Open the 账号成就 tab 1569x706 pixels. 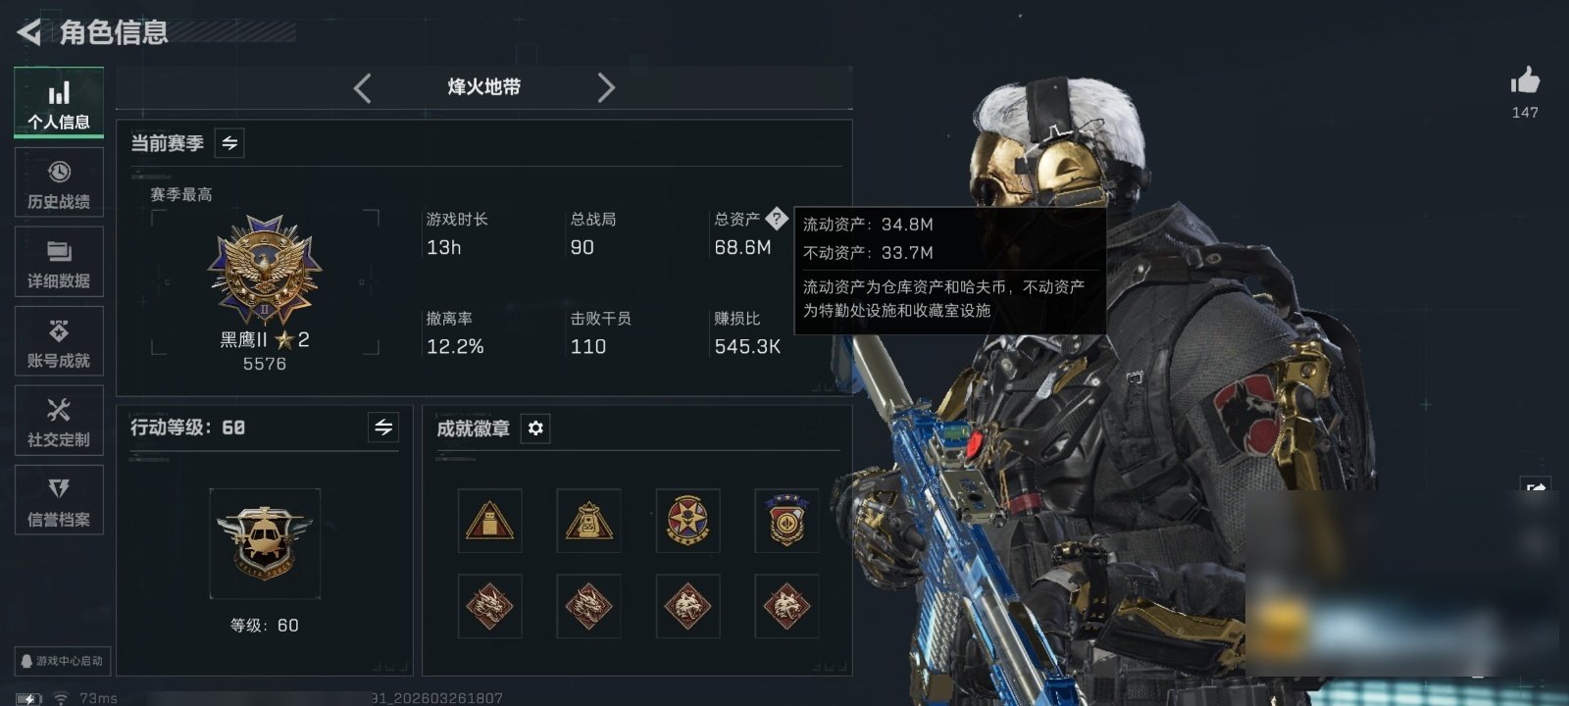point(59,341)
